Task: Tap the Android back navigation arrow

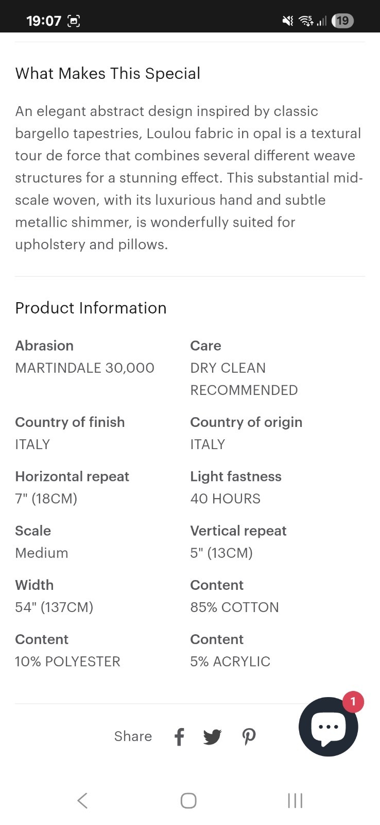Action: pyautogui.click(x=82, y=800)
